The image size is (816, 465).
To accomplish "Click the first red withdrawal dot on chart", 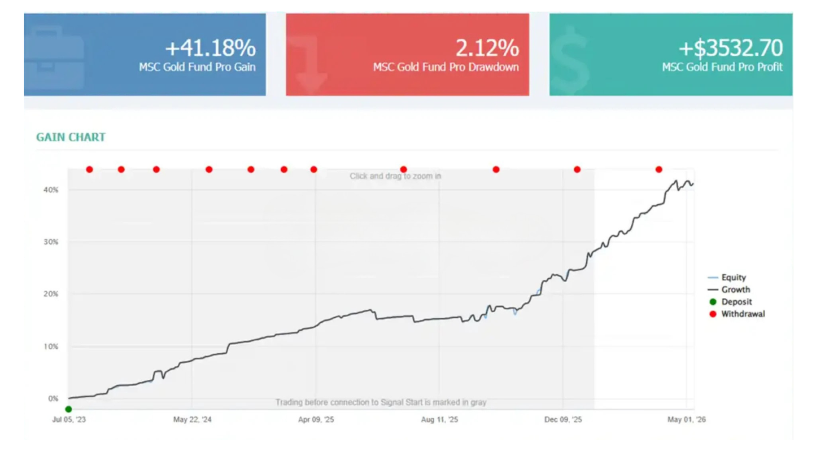I will click(89, 169).
